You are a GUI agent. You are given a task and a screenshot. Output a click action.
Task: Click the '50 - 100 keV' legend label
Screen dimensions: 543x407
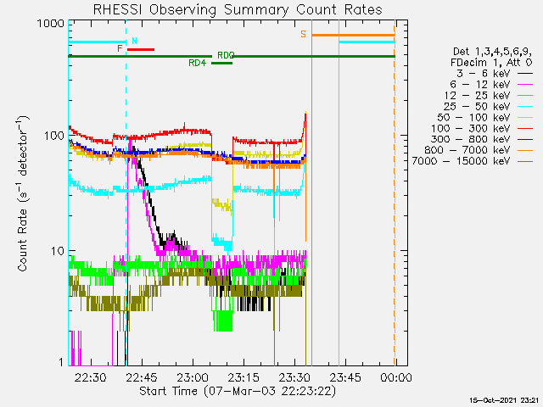[473, 117]
